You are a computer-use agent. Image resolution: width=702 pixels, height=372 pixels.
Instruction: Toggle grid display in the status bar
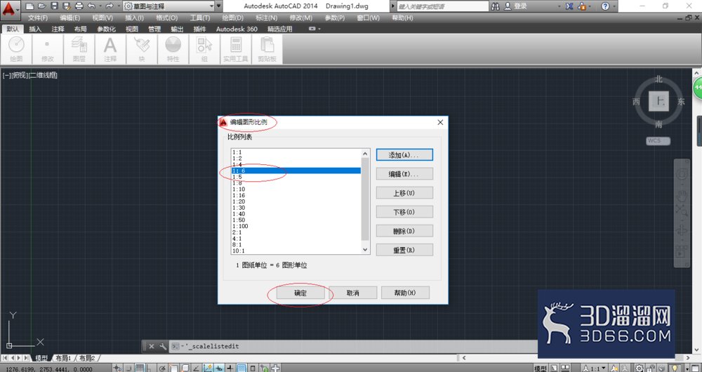click(140, 368)
